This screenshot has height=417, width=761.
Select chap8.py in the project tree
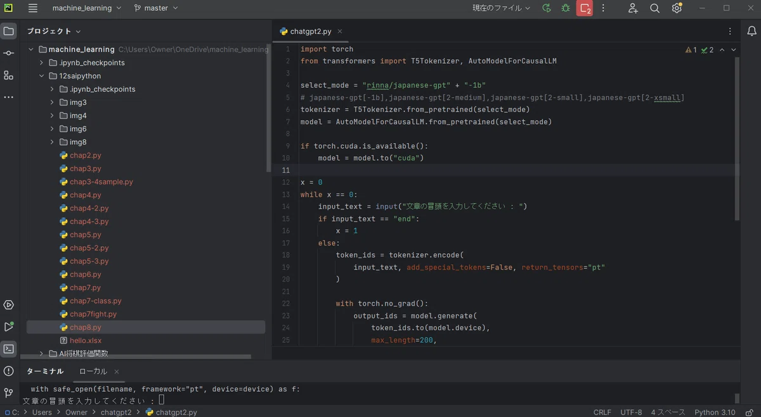[86, 327]
